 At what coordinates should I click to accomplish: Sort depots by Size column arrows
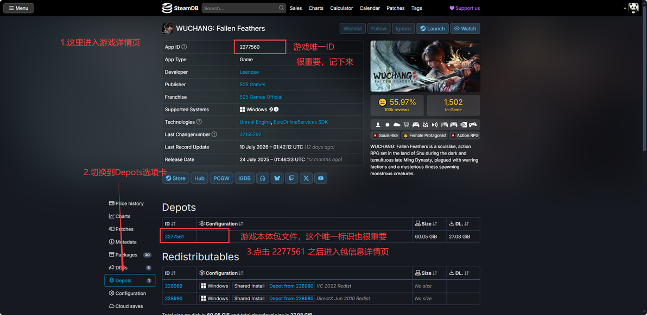point(435,224)
